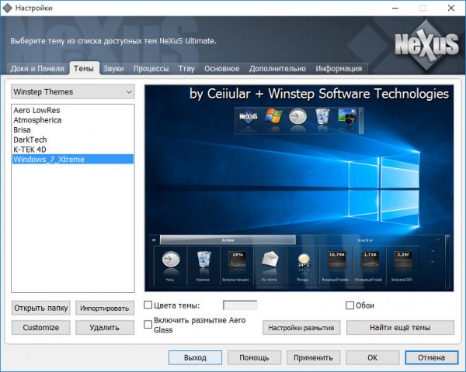
Task: Click the Windows logo icon in preview dock
Action: click(x=273, y=116)
